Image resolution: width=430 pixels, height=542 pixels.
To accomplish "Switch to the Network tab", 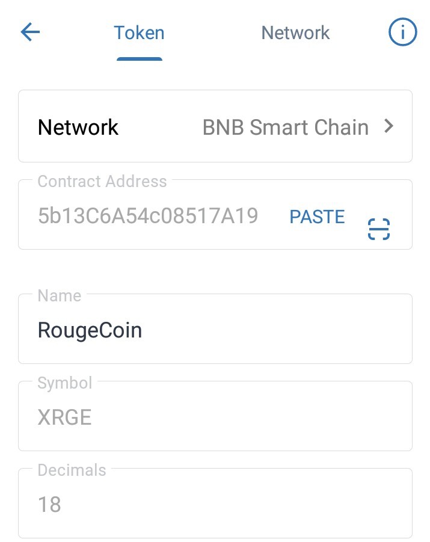I will pos(295,33).
